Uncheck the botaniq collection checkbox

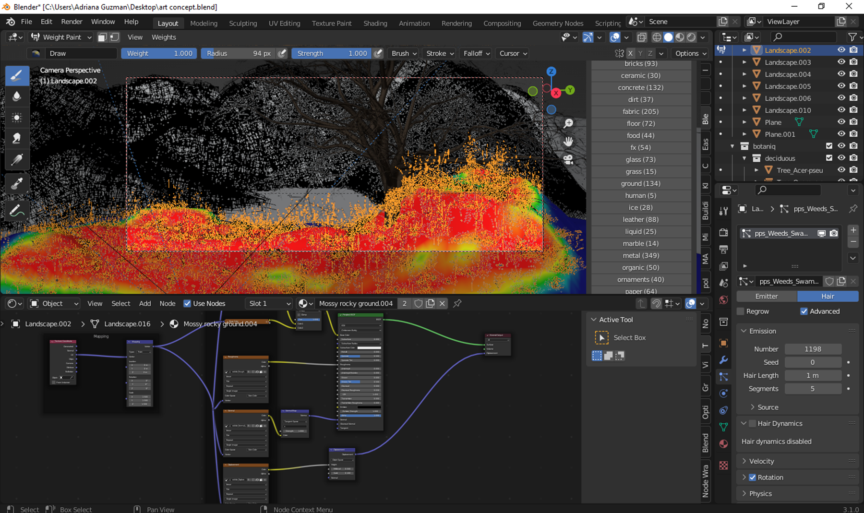pyautogui.click(x=829, y=146)
